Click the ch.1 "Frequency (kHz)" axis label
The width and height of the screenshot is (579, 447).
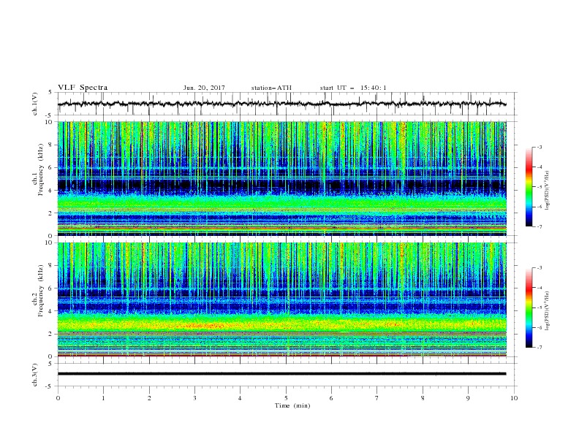[40, 170]
